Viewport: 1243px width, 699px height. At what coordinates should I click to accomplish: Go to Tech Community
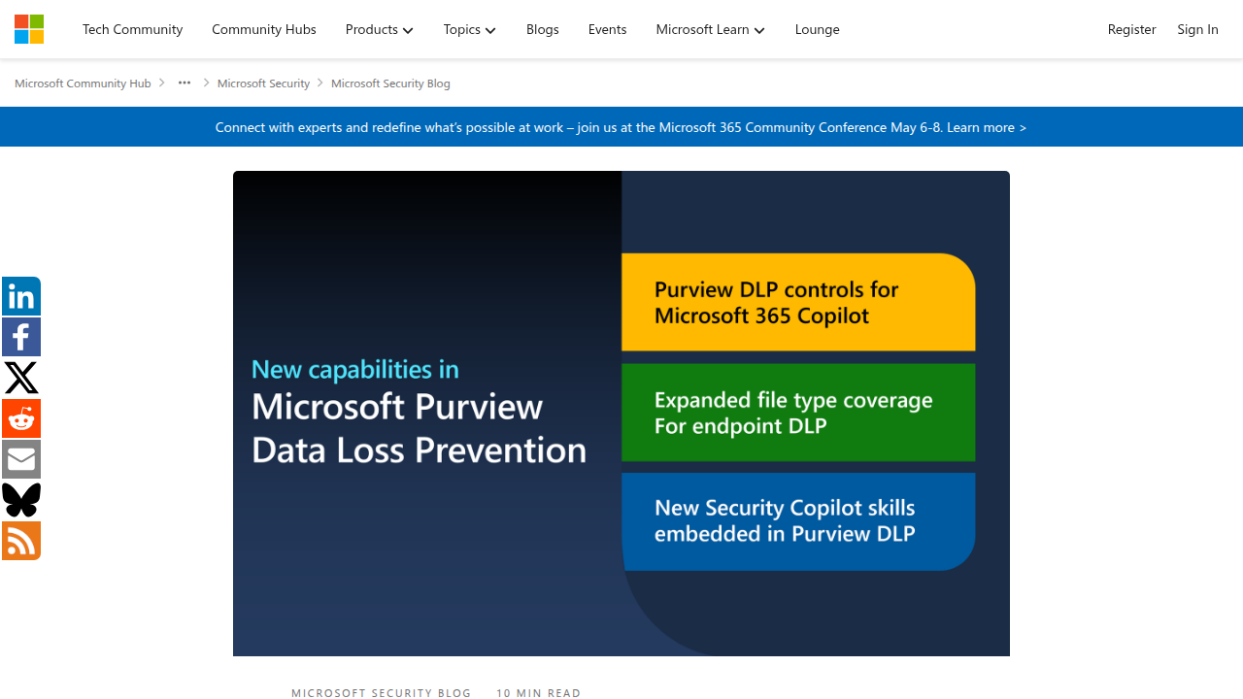(x=133, y=29)
